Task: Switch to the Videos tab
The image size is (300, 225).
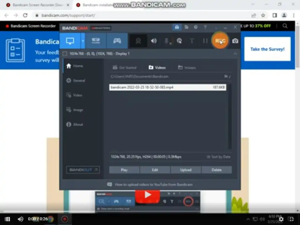Action: (x=157, y=68)
